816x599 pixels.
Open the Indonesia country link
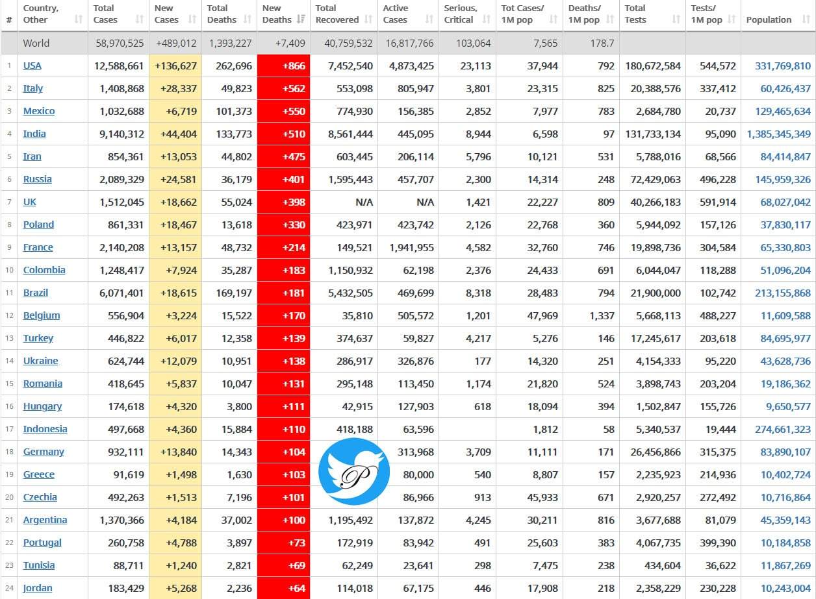coord(45,429)
